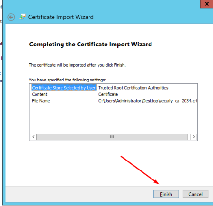
Task: Click the imported after you click Finish sentence
Action: pos(77,65)
